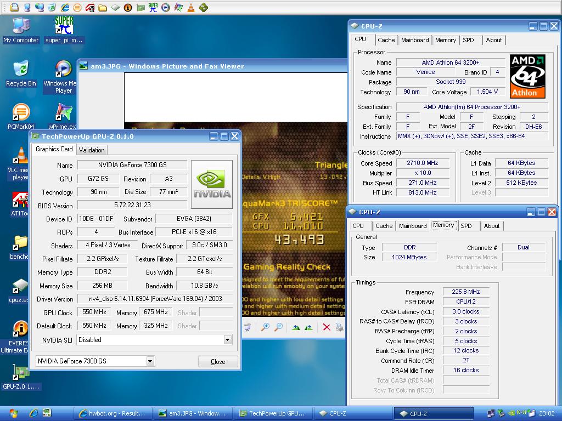
Task: Click the Driver Version field in GPU-Z
Action: pos(155,299)
